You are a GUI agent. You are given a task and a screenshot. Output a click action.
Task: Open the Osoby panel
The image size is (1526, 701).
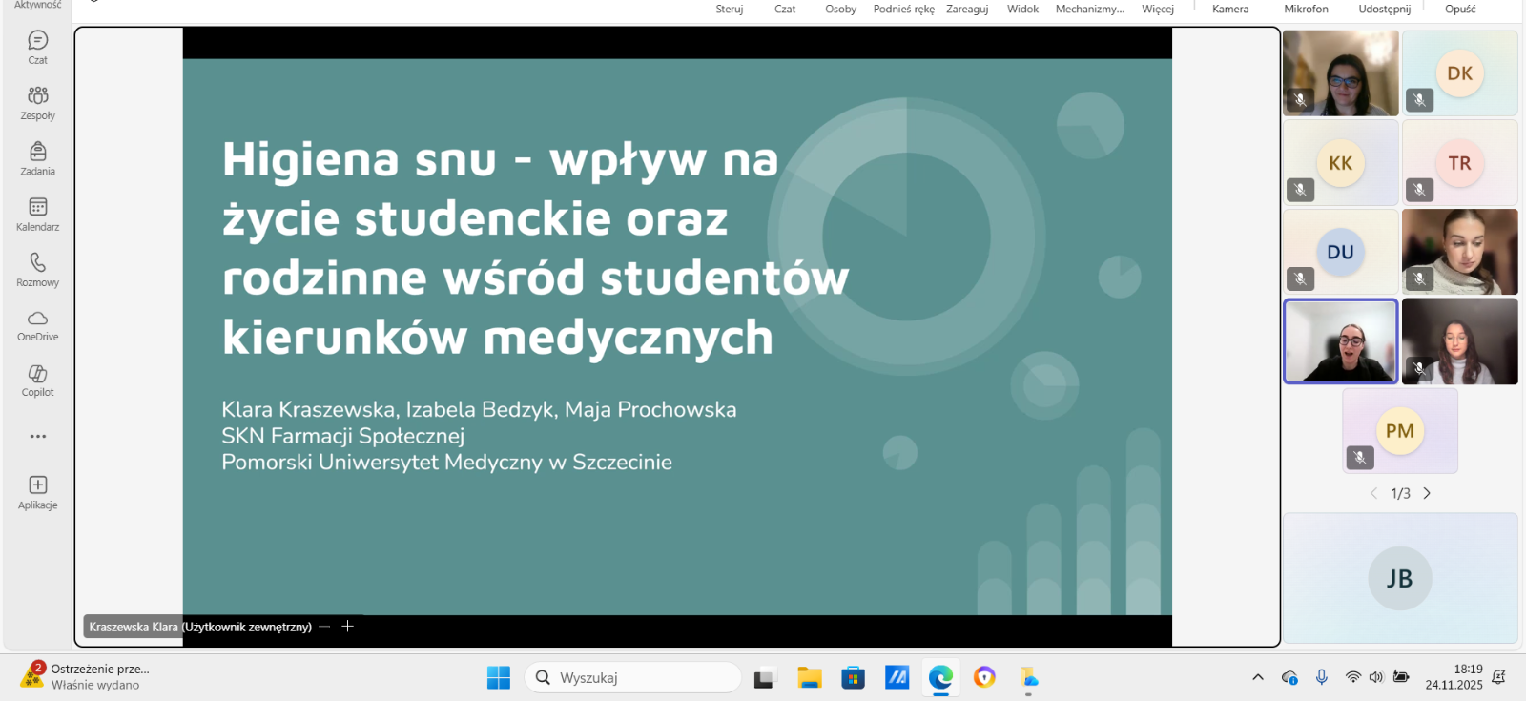pos(840,9)
